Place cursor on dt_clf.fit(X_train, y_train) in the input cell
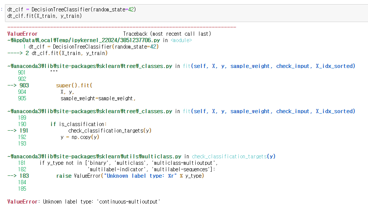The image size is (368, 210). click(45, 16)
